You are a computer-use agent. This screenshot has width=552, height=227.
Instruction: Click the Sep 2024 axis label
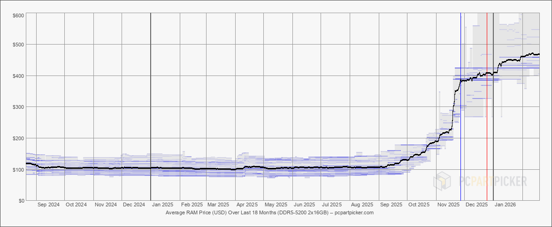(x=48, y=204)
